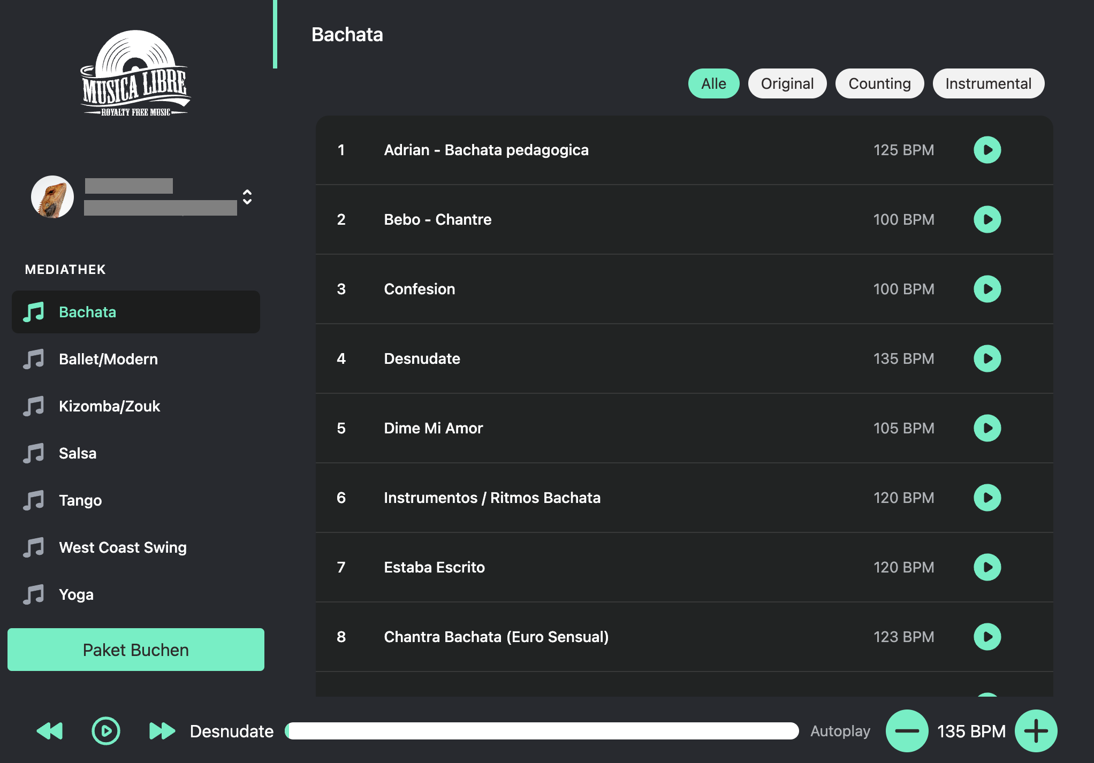Click the Yoga music note icon
The image size is (1094, 763).
[34, 594]
